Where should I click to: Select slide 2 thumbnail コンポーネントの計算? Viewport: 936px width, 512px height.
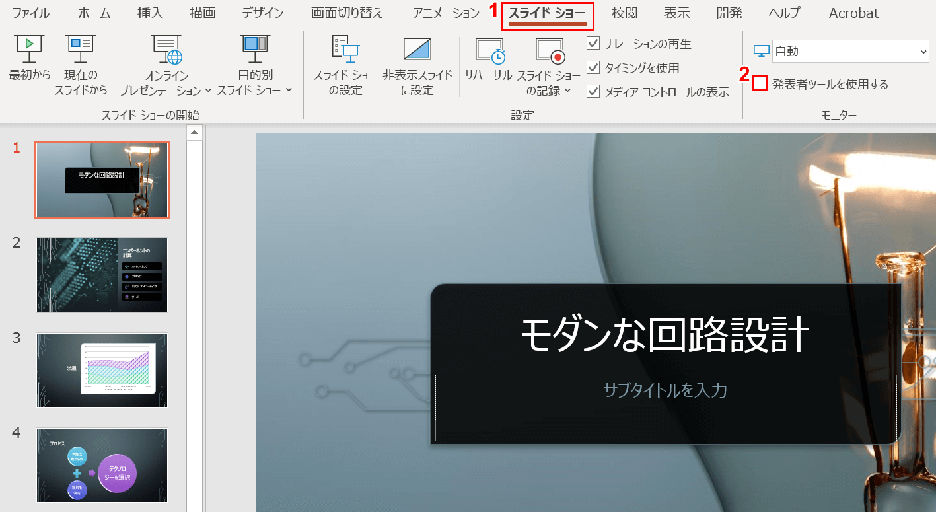point(102,275)
